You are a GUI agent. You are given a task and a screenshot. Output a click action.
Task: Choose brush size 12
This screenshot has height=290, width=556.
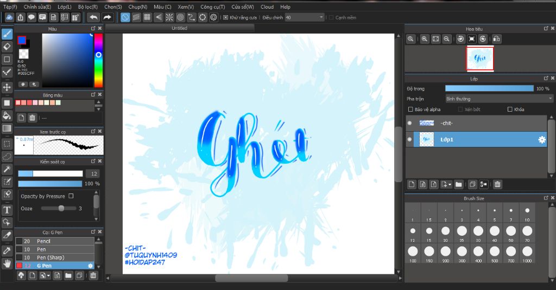pyautogui.click(x=413, y=233)
